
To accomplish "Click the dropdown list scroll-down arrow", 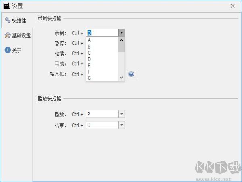I will coord(121,78).
